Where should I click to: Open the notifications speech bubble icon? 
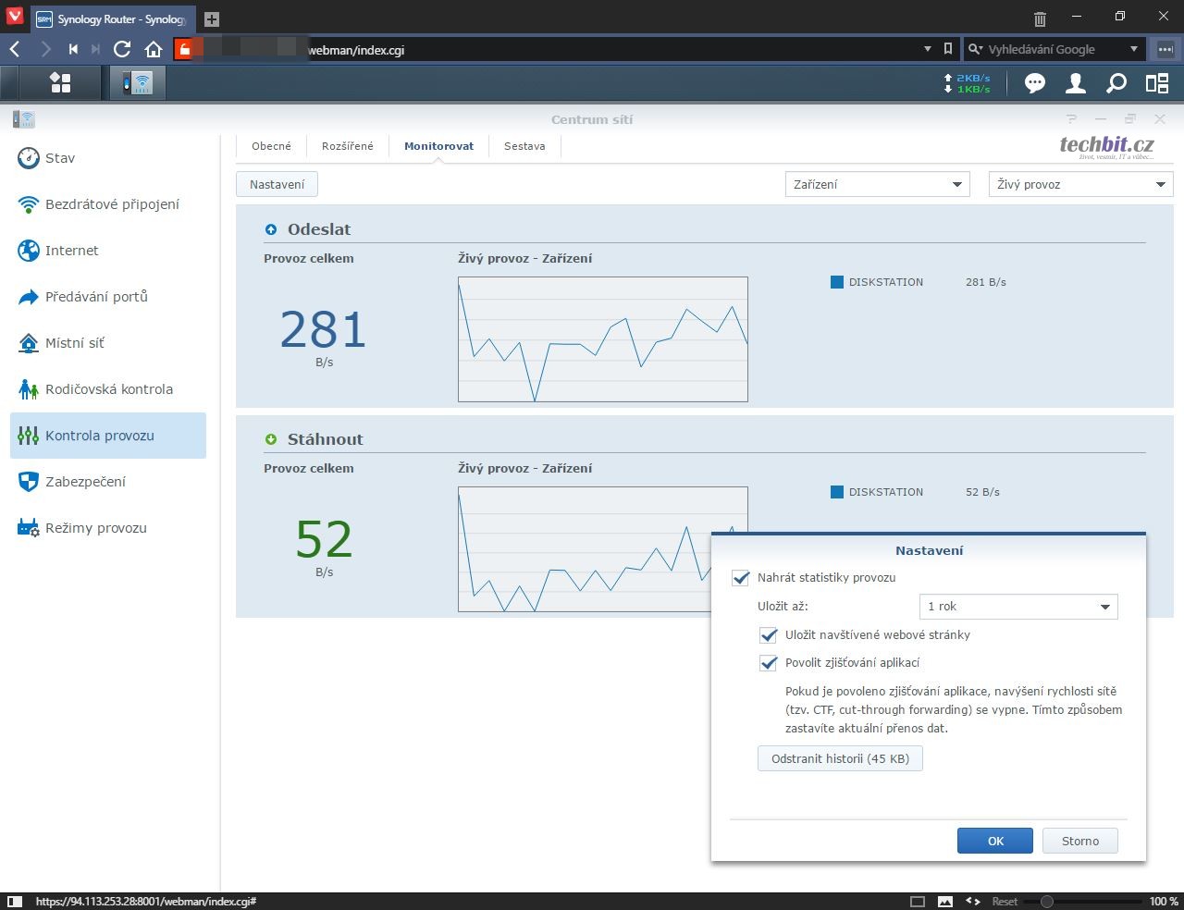click(x=1034, y=83)
